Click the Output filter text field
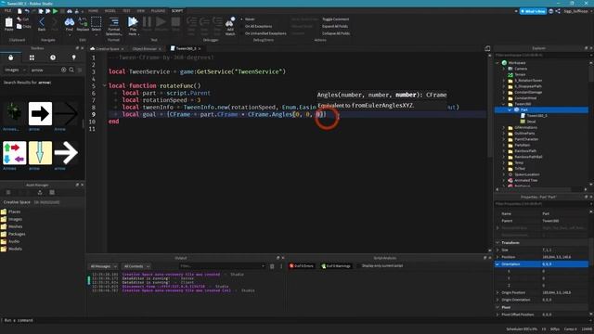 222,266
